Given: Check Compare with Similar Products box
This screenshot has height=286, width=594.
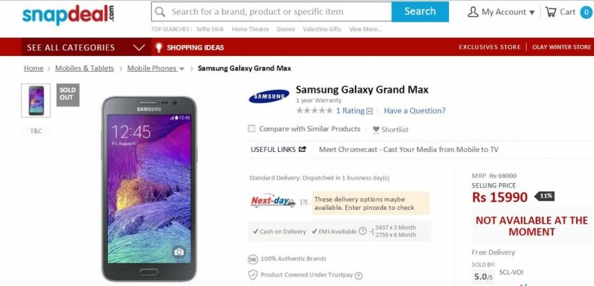Looking at the screenshot, I should (252, 129).
